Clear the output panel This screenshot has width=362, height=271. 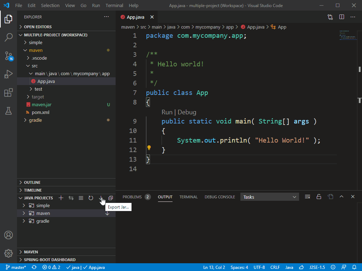pyautogui.click(x=308, y=197)
